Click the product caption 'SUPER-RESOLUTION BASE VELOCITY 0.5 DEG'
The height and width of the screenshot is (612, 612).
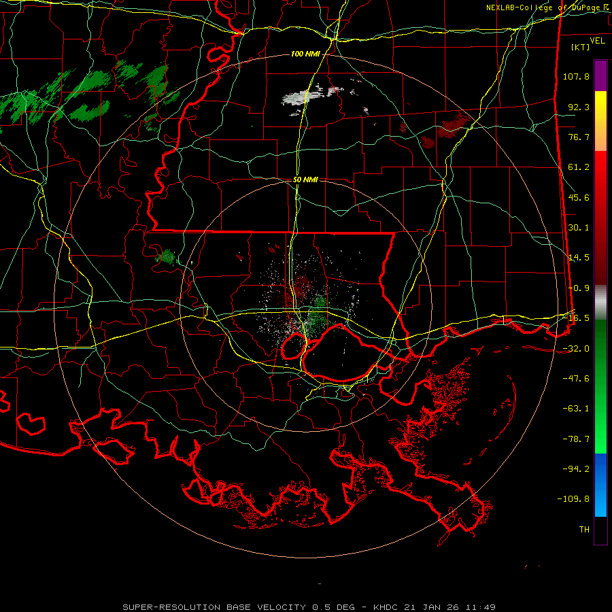click(239, 607)
